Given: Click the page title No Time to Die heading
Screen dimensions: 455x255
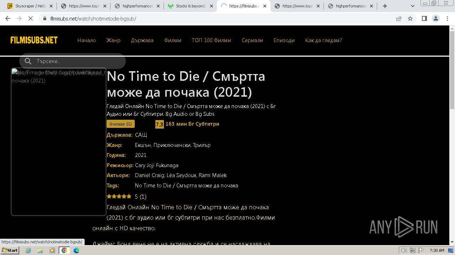Looking at the screenshot, I should (x=186, y=84).
